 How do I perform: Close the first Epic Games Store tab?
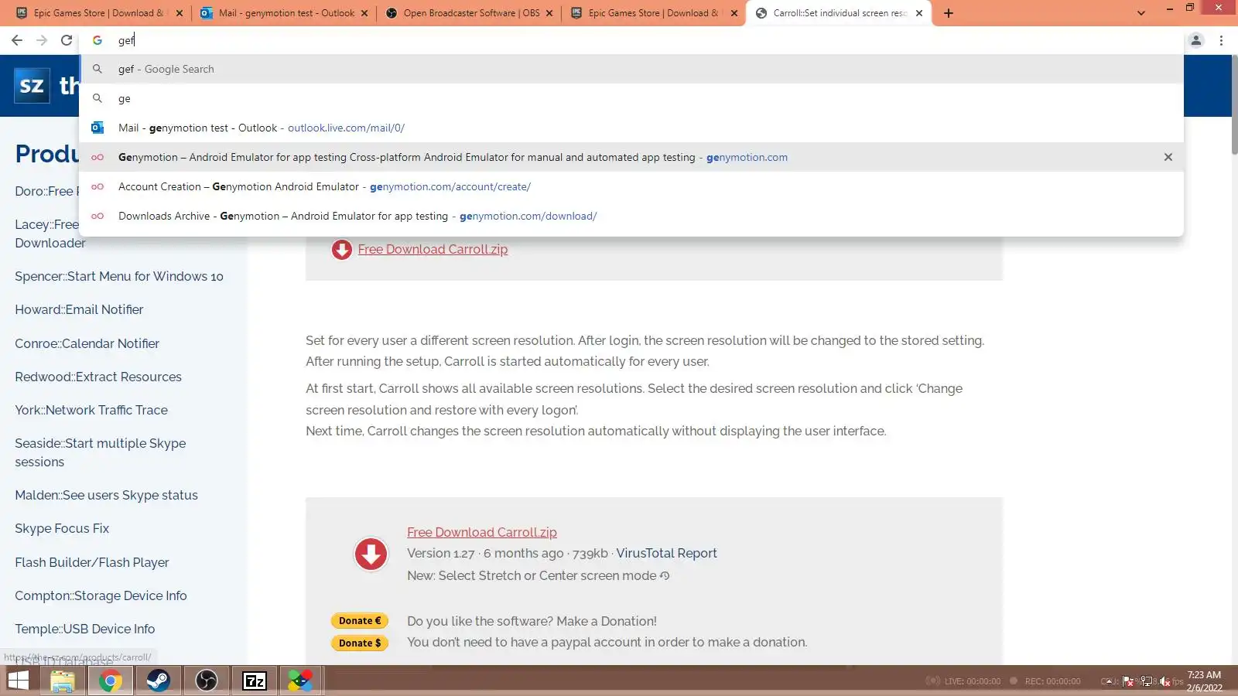point(180,13)
